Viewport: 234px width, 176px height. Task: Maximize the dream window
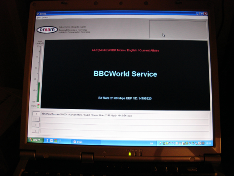coord(201,13)
